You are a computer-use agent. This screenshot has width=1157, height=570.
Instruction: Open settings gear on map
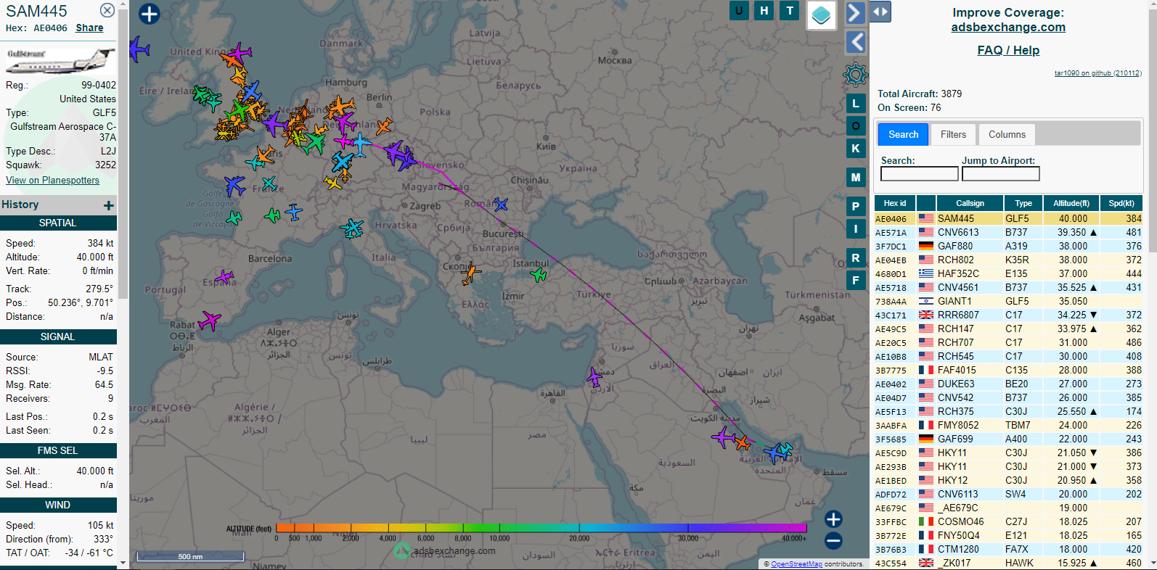tap(855, 74)
